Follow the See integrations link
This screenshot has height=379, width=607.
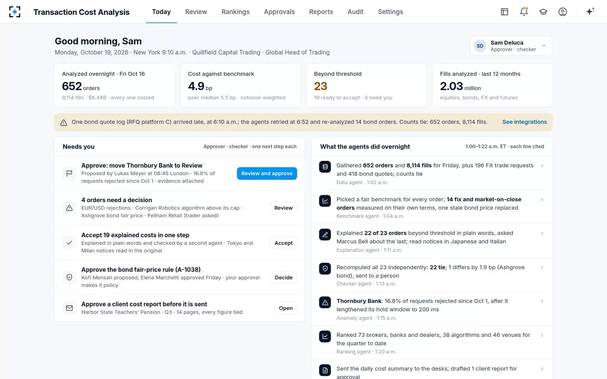(524, 122)
